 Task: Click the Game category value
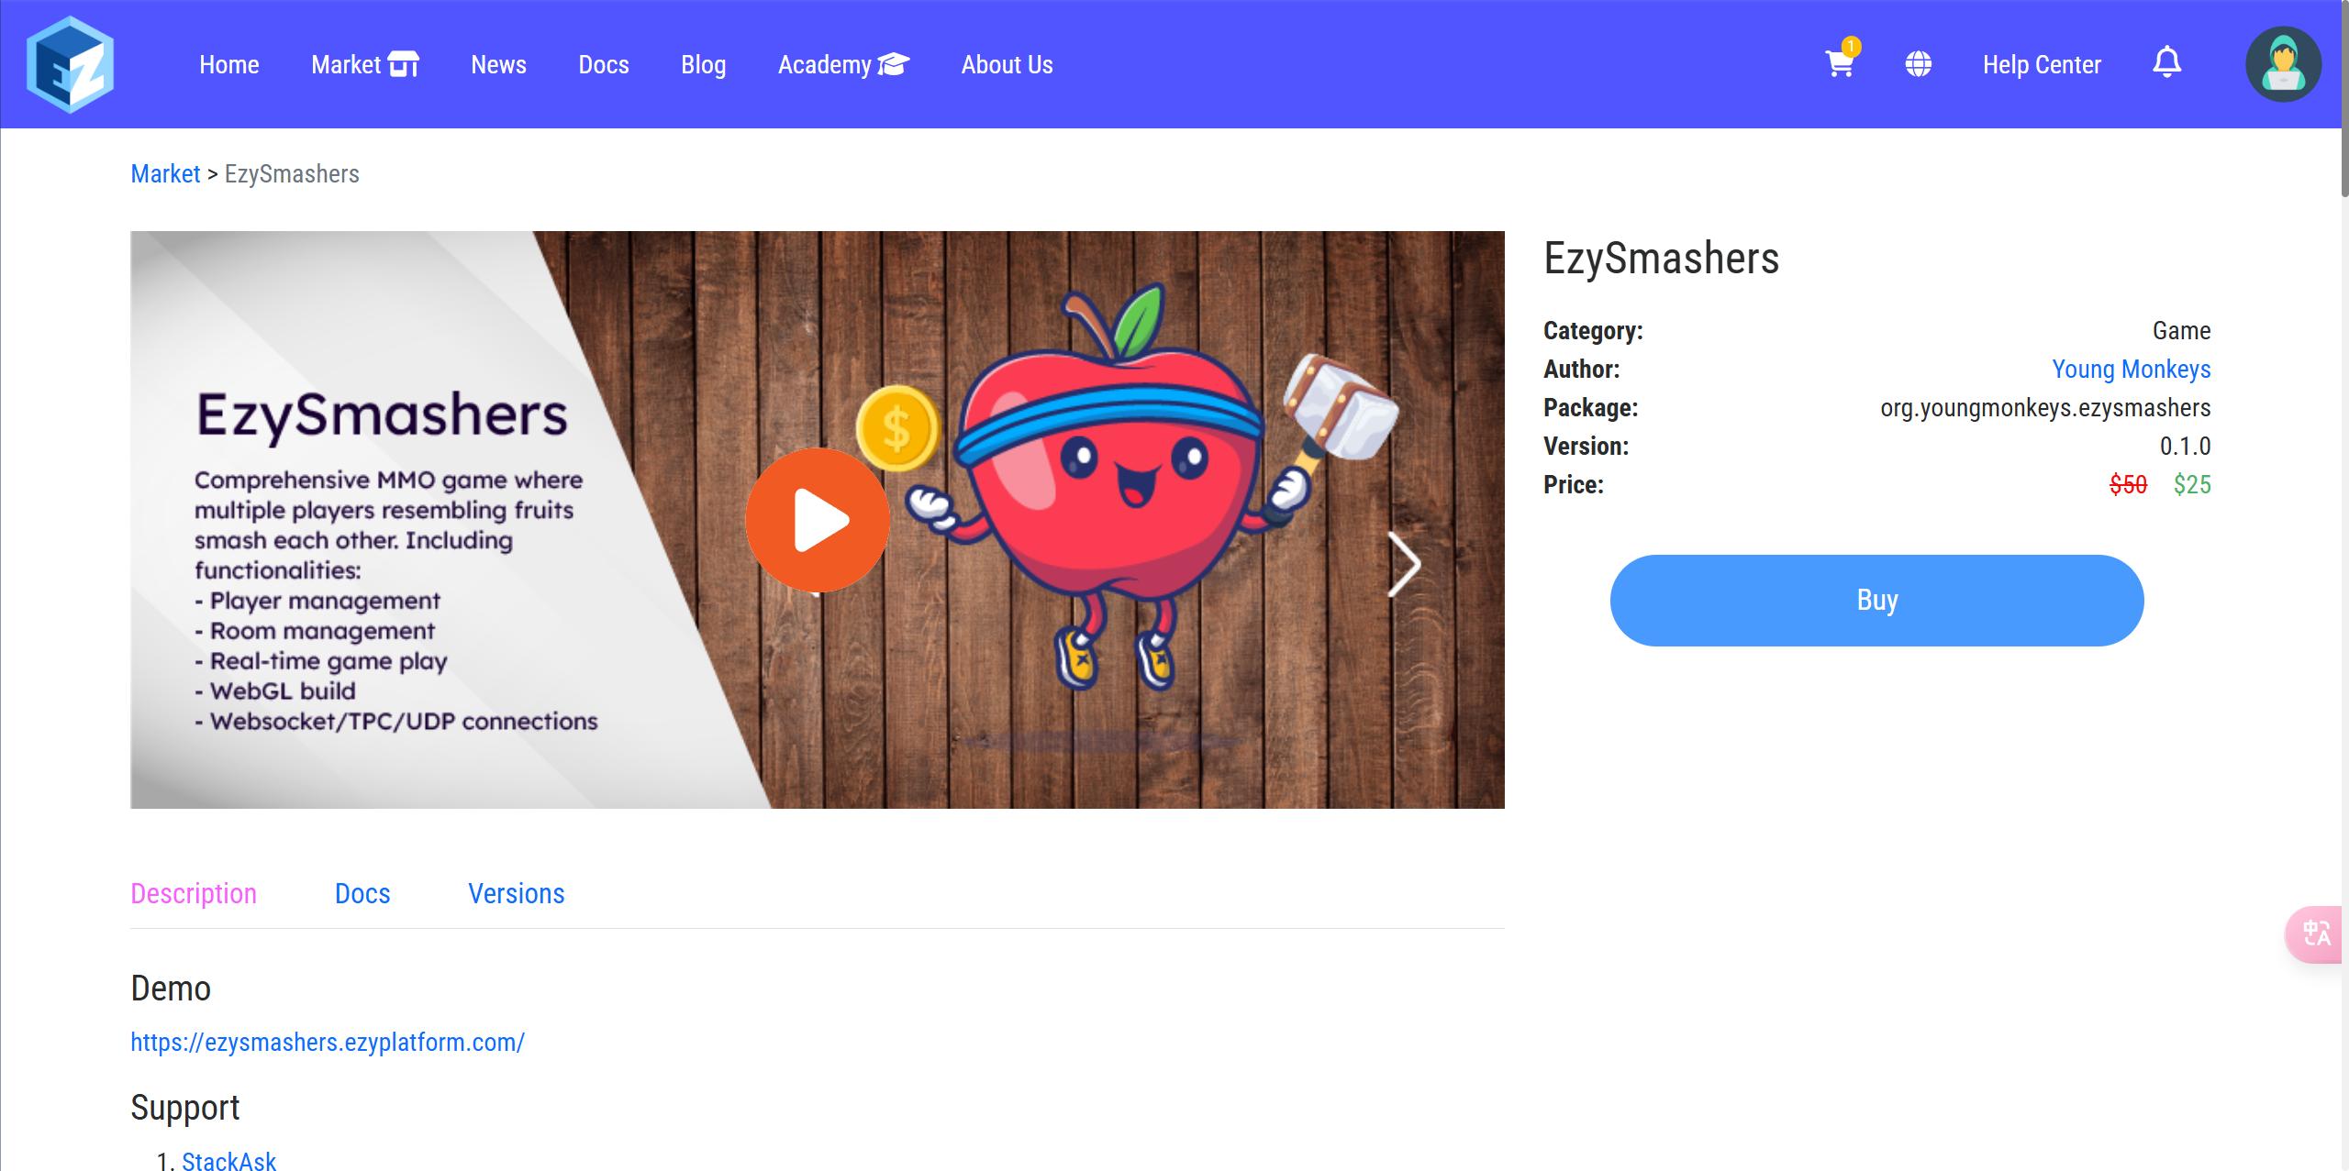click(x=2181, y=331)
